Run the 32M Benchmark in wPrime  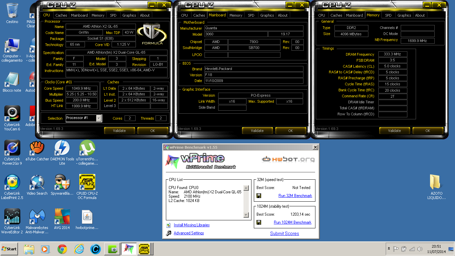point(295,196)
